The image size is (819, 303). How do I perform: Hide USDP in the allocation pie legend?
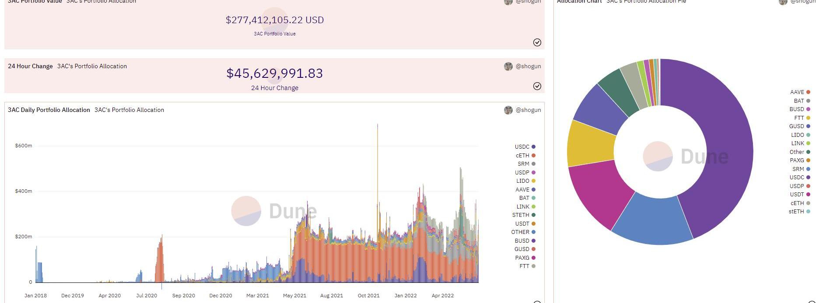coord(800,186)
